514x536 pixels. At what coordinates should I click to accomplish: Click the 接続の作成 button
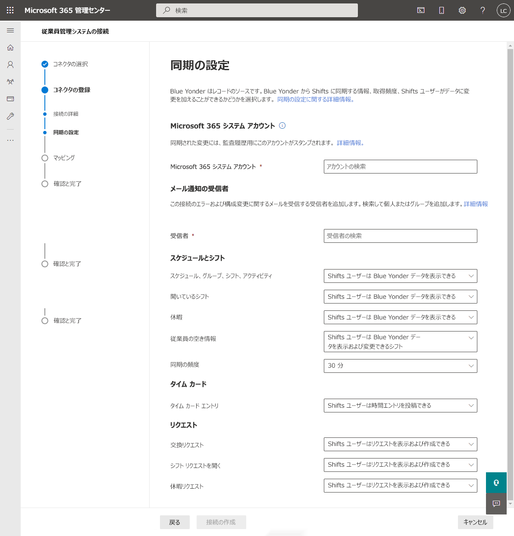(x=221, y=522)
